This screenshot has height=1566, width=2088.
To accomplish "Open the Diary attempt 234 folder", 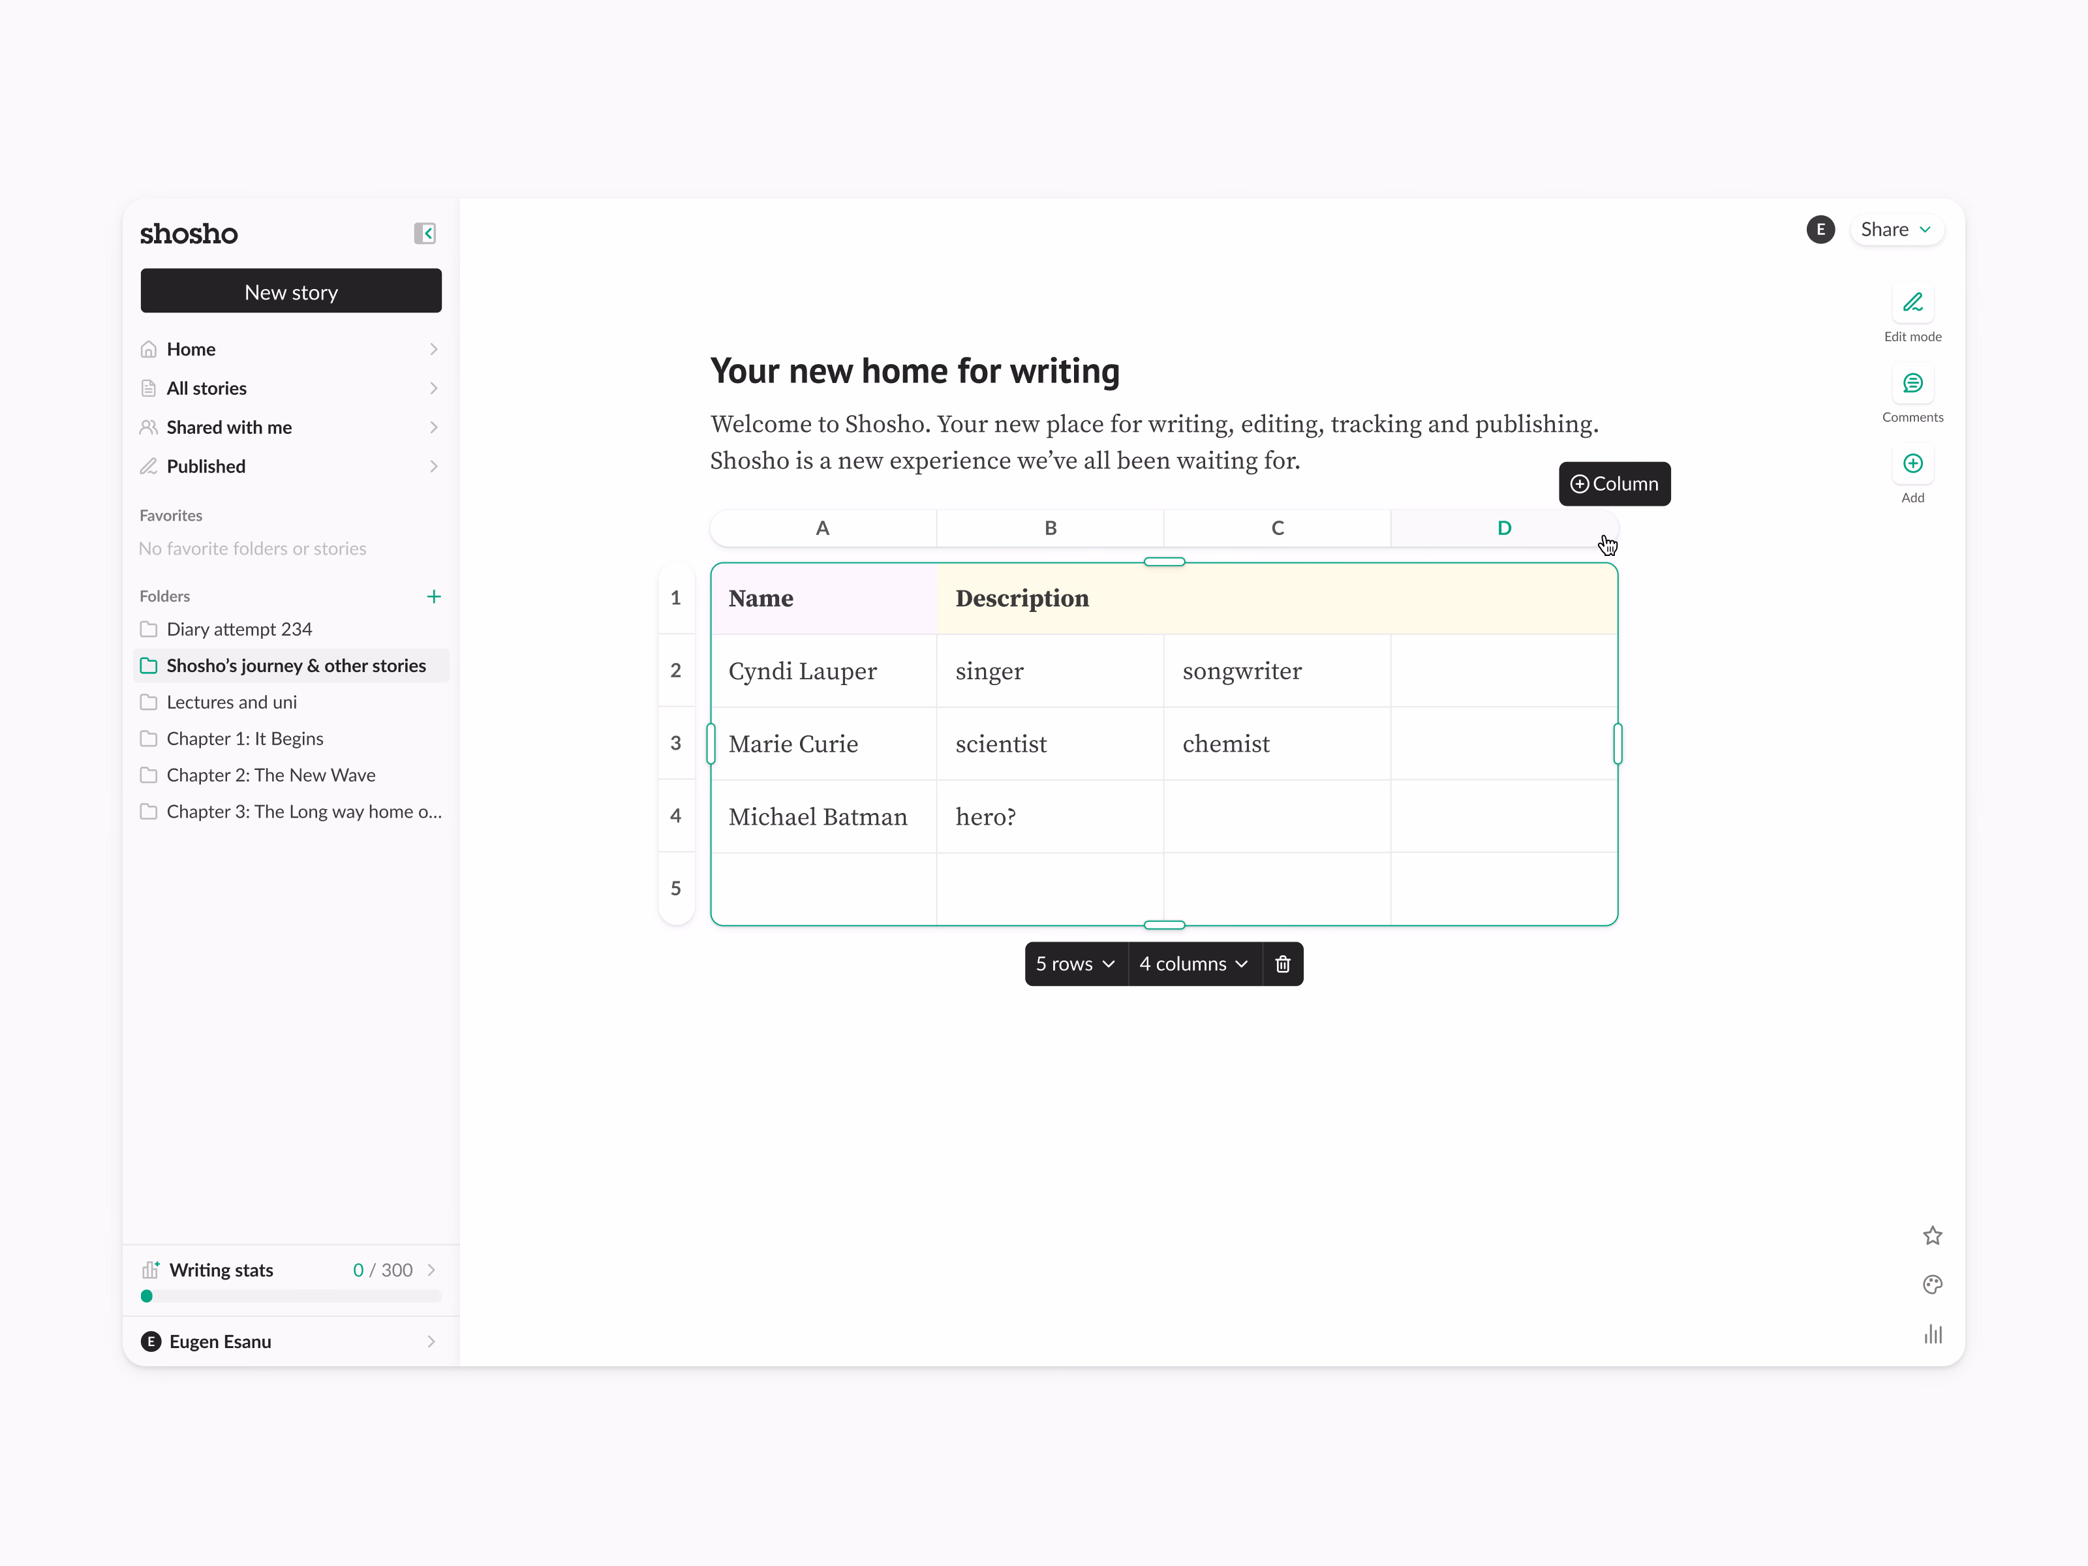I will (292, 630).
